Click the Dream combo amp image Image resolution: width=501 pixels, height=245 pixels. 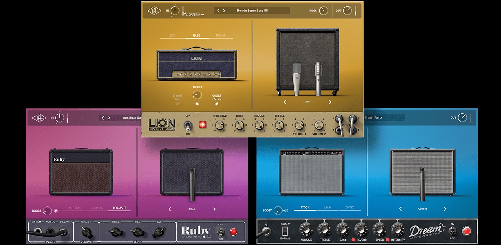(312, 172)
